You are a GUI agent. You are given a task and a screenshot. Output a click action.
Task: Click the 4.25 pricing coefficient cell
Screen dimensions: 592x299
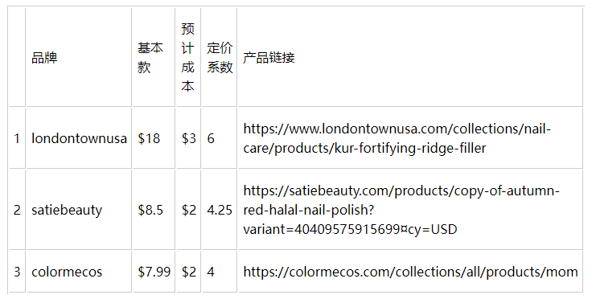coord(220,210)
